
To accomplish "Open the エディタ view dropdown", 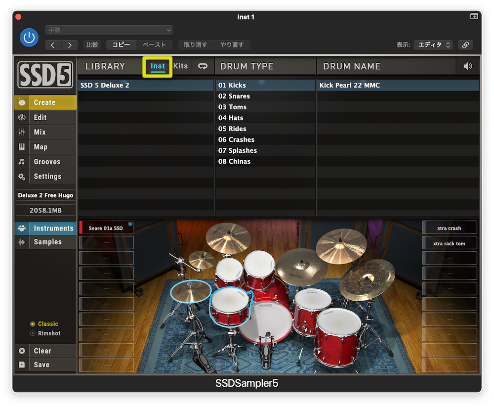I will pos(433,45).
